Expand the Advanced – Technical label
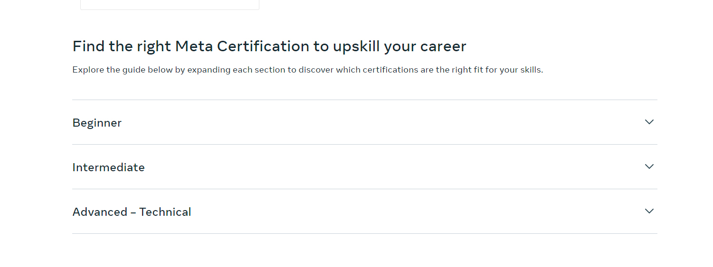 click(132, 212)
